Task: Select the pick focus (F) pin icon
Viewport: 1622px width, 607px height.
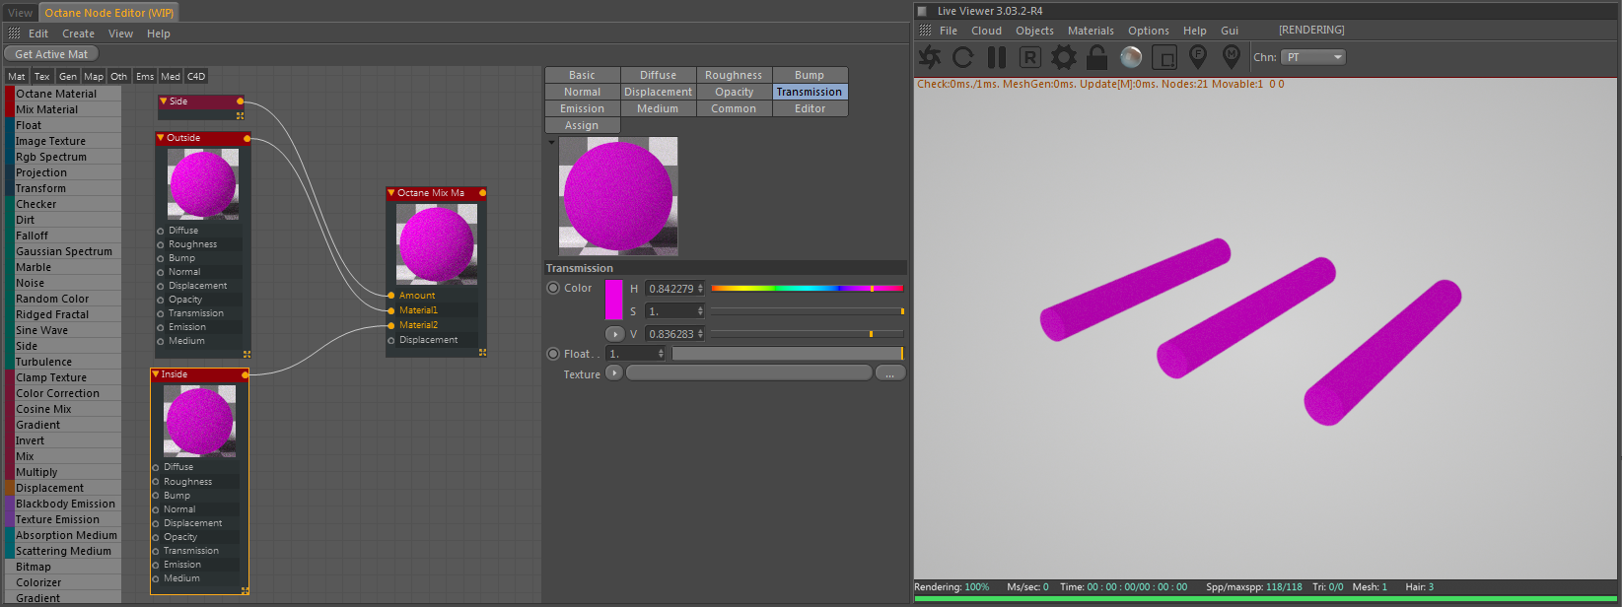Action: tap(1198, 57)
